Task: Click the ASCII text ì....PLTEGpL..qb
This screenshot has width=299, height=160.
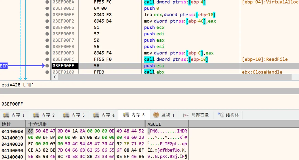Action: point(167,144)
